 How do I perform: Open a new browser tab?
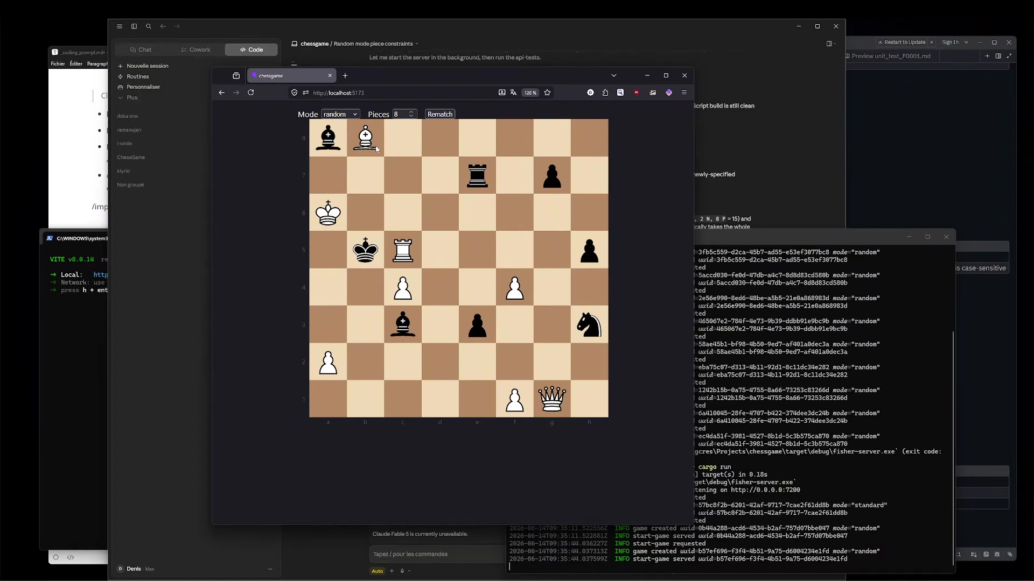345,76
